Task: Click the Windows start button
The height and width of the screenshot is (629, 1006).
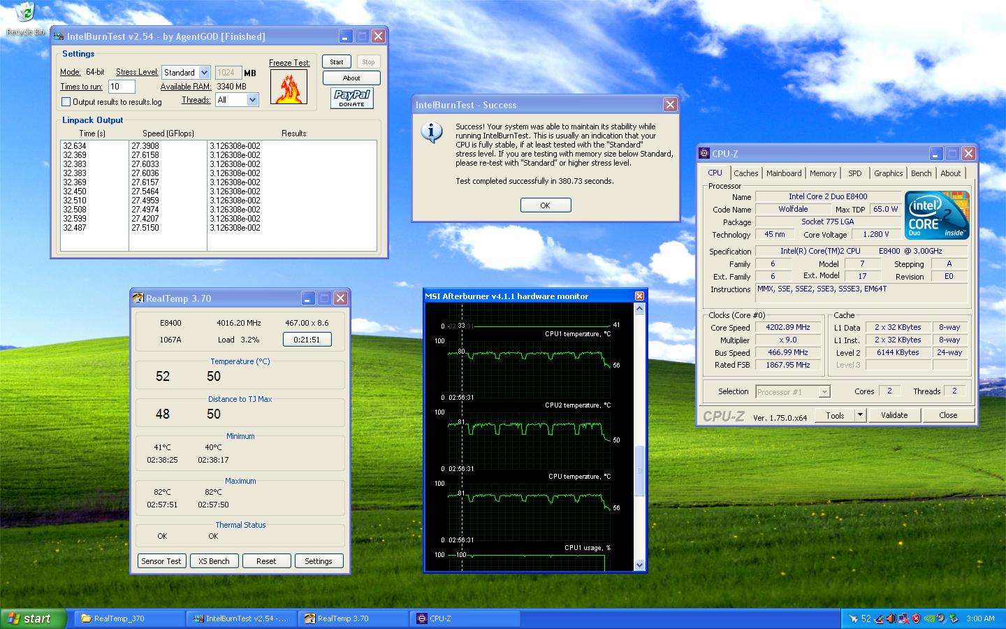Action: click(34, 619)
